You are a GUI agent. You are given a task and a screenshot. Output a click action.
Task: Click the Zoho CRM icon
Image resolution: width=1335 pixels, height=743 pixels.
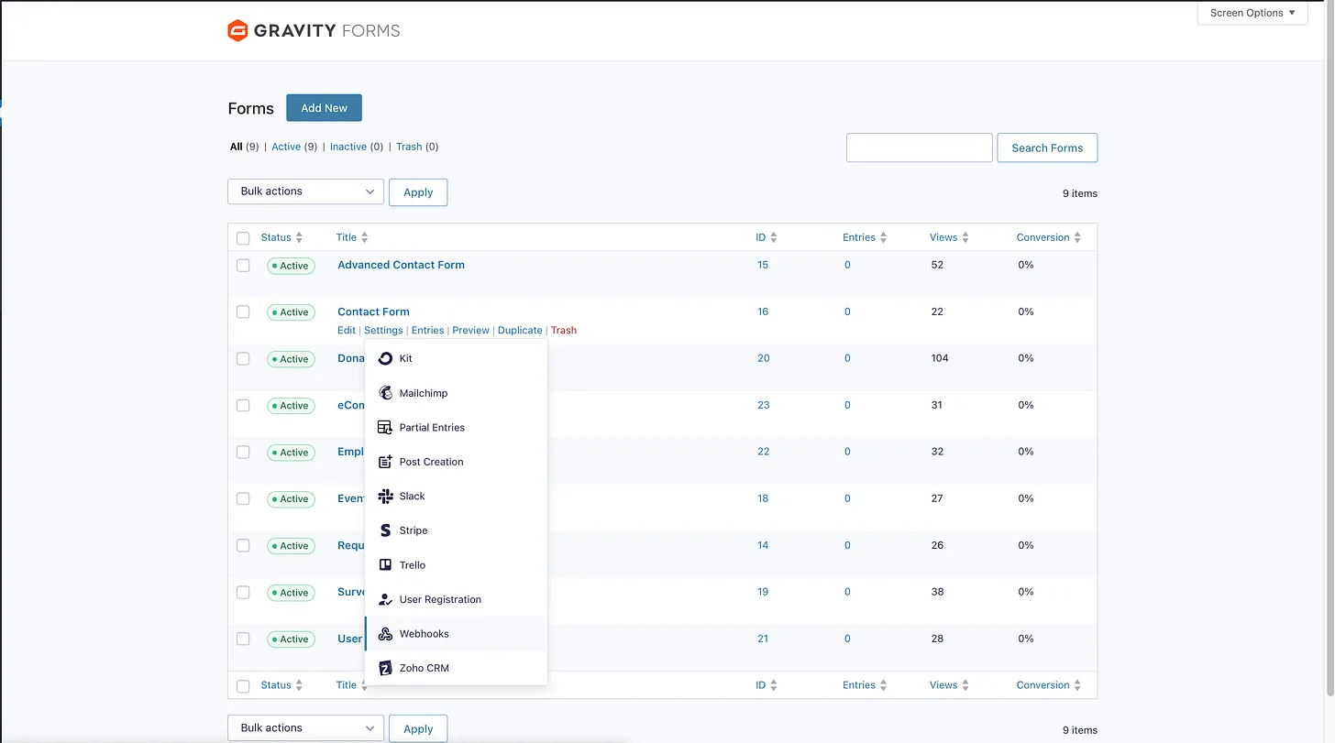click(x=385, y=668)
